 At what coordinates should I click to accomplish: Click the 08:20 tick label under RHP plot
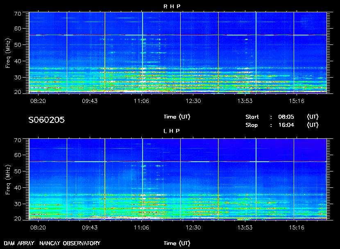tap(38, 101)
